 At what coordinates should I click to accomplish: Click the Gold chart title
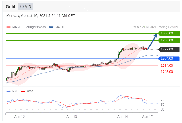click(x=11, y=7)
